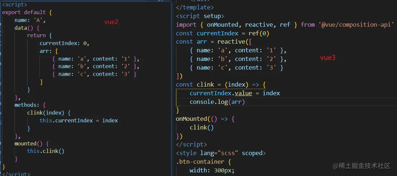Screen dimensions: 397x176
Task: Click the name 'c' row in vue2 editor
Action: click(94, 74)
